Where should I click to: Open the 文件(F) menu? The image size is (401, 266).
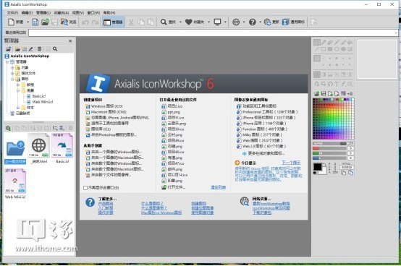coord(12,12)
